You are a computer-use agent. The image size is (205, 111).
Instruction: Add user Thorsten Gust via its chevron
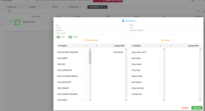click(160, 94)
